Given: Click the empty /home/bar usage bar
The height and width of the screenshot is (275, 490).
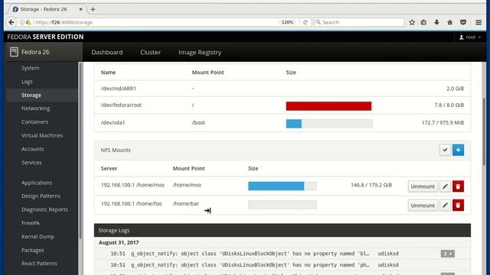Looking at the screenshot, I should pos(283,205).
